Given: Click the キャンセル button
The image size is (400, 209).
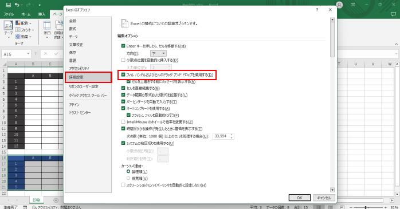Looking at the screenshot, I should click(x=324, y=198).
